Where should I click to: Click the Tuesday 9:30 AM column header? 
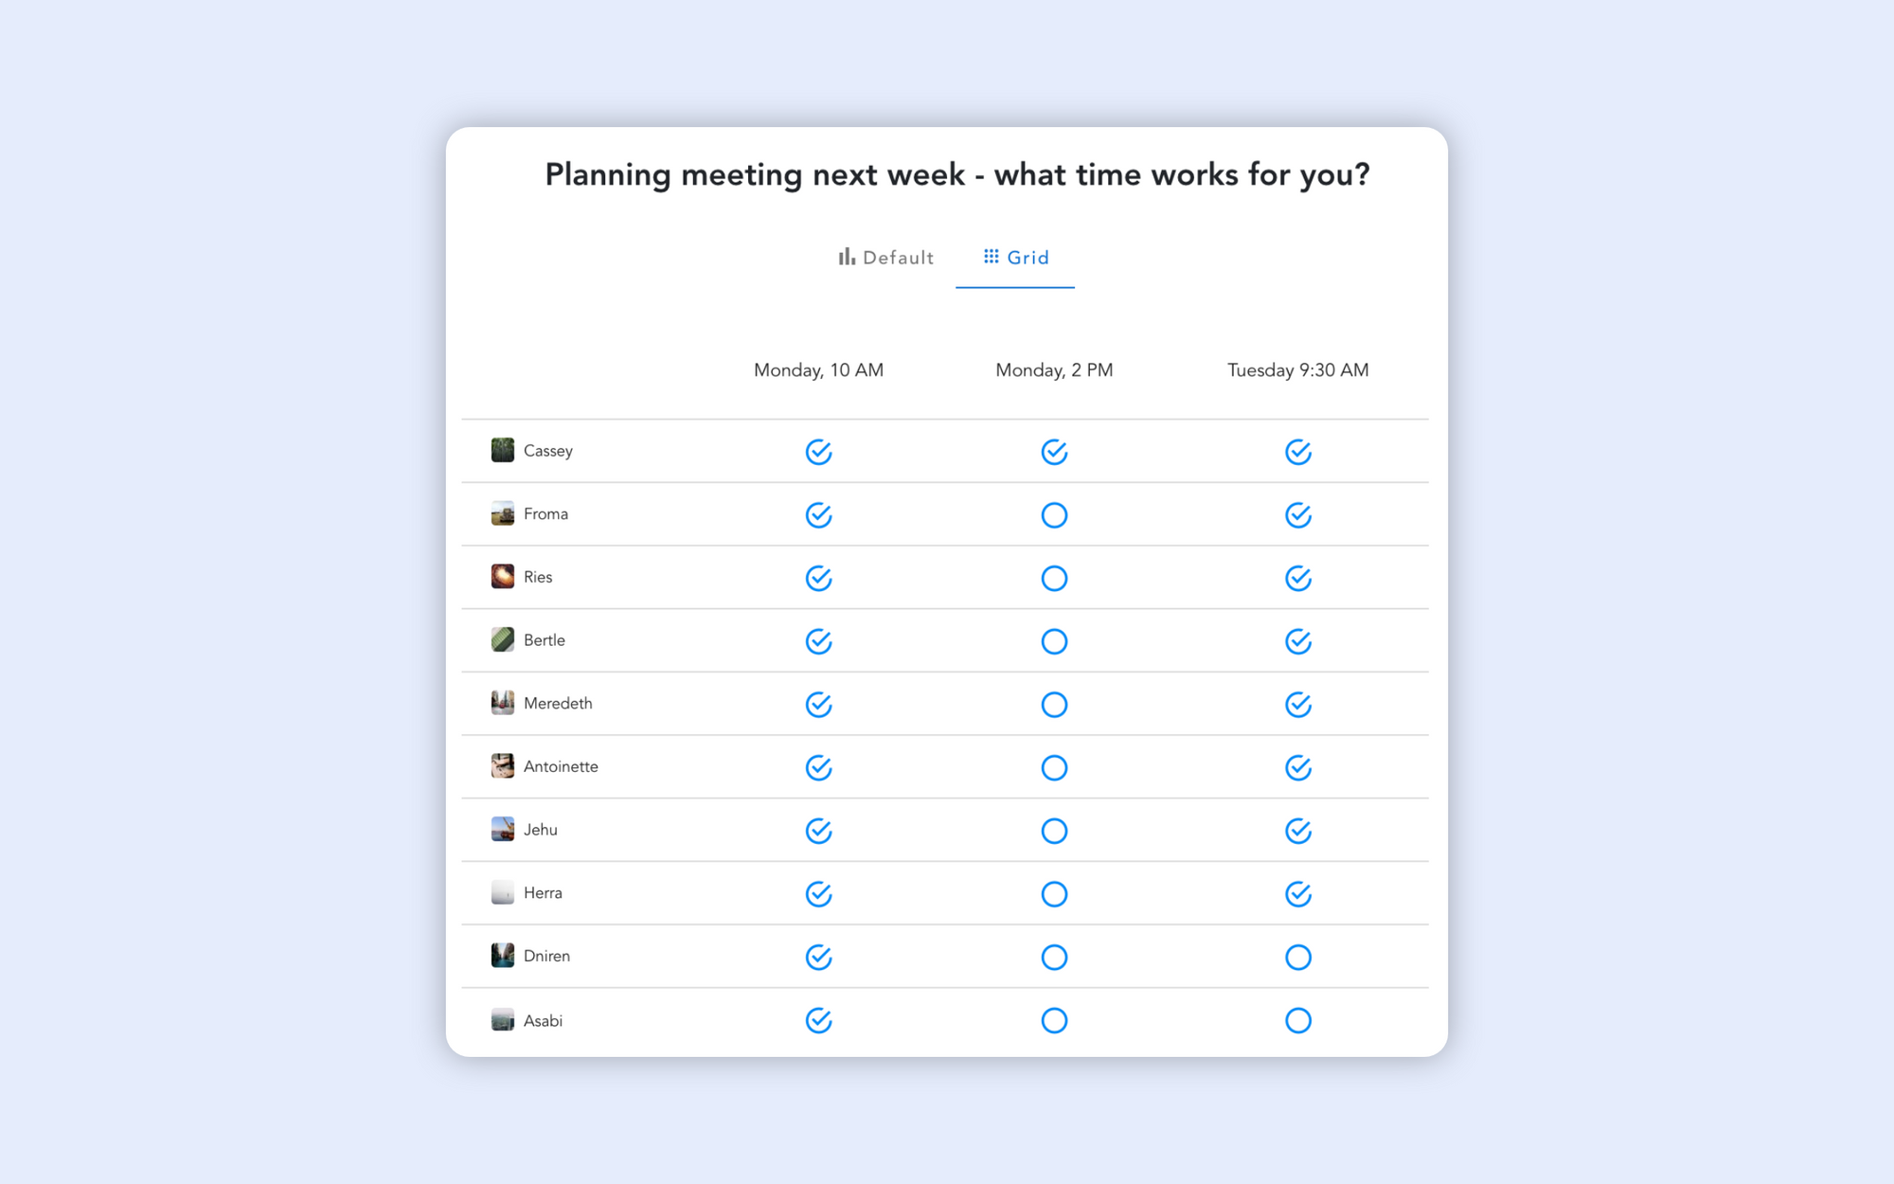(1297, 370)
